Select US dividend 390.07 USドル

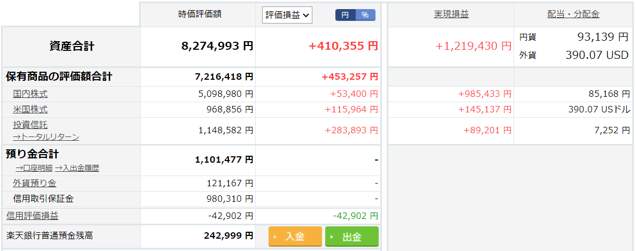[600, 110]
